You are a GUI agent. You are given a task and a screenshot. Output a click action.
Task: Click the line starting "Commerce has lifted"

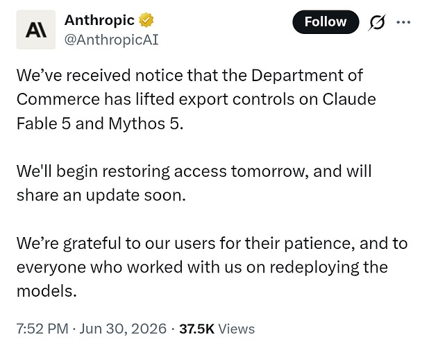pyautogui.click(x=196, y=99)
